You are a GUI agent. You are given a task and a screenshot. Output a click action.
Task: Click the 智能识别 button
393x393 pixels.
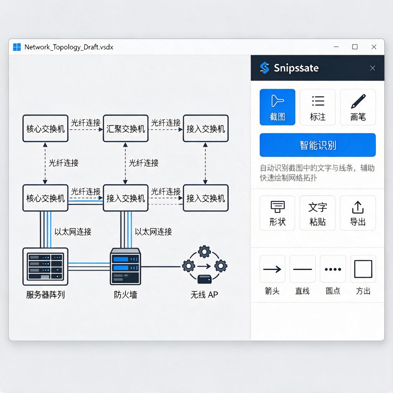click(x=317, y=145)
